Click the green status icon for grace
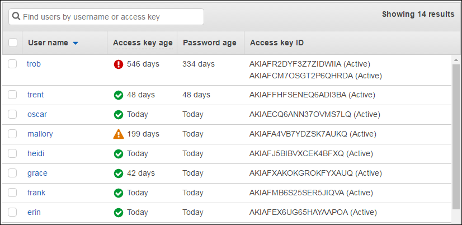The image size is (462, 225). [118, 174]
